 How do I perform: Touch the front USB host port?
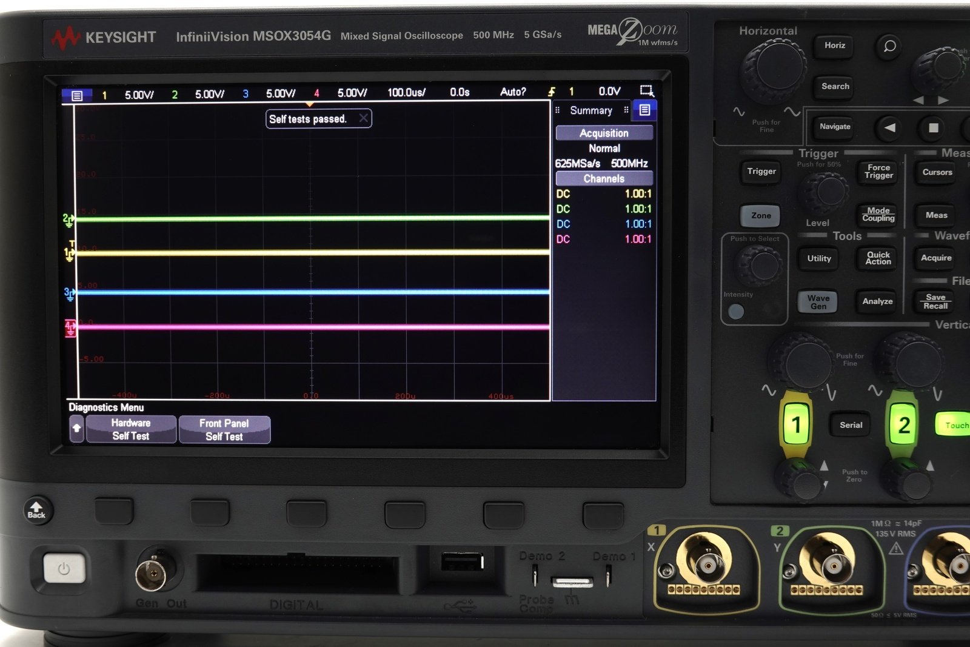(x=462, y=562)
